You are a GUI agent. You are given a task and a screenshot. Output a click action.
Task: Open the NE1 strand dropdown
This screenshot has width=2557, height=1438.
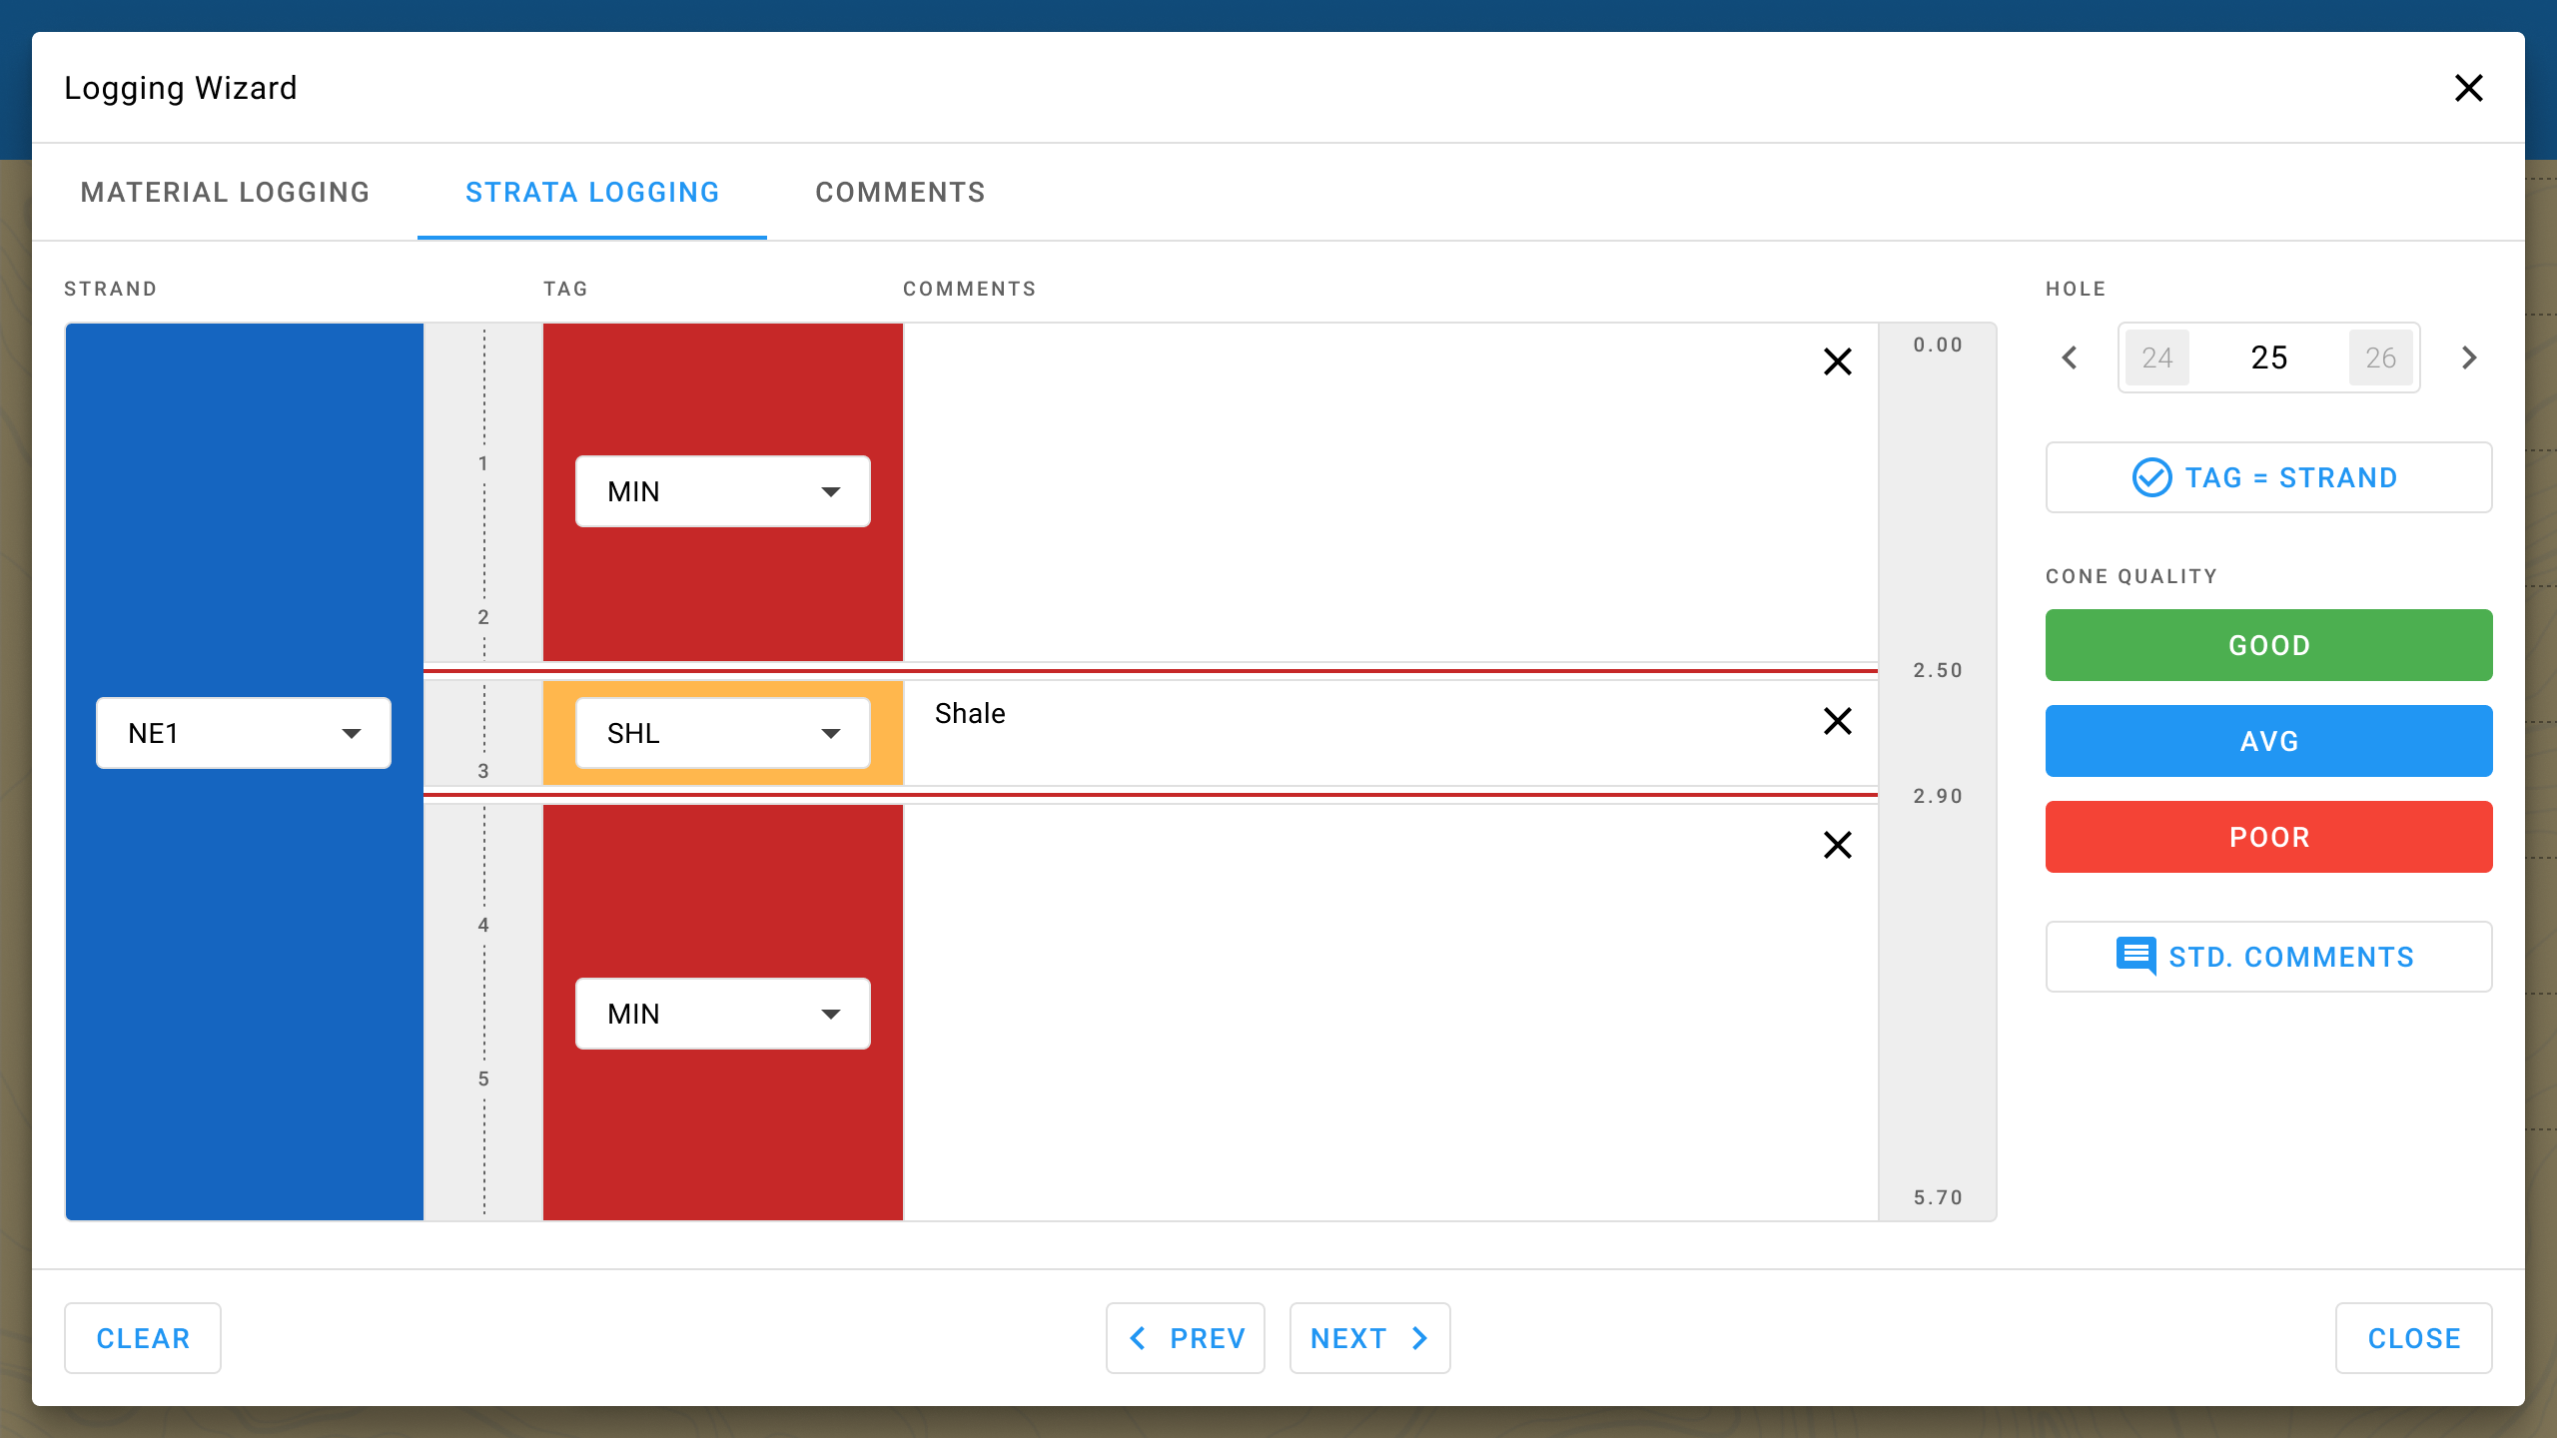tap(244, 733)
